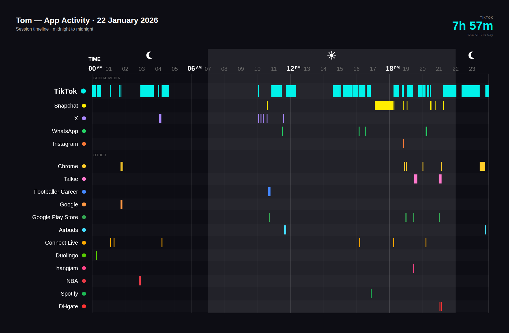Screen dimensions: 509x333
Task: Select the Google Play Store row label
Action: pyautogui.click(x=55, y=217)
